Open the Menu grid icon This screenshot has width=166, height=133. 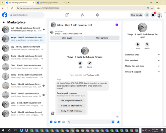147,15
